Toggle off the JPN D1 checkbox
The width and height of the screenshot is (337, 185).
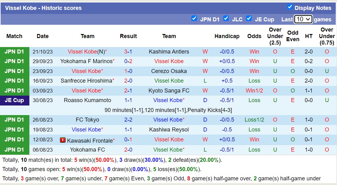point(194,19)
